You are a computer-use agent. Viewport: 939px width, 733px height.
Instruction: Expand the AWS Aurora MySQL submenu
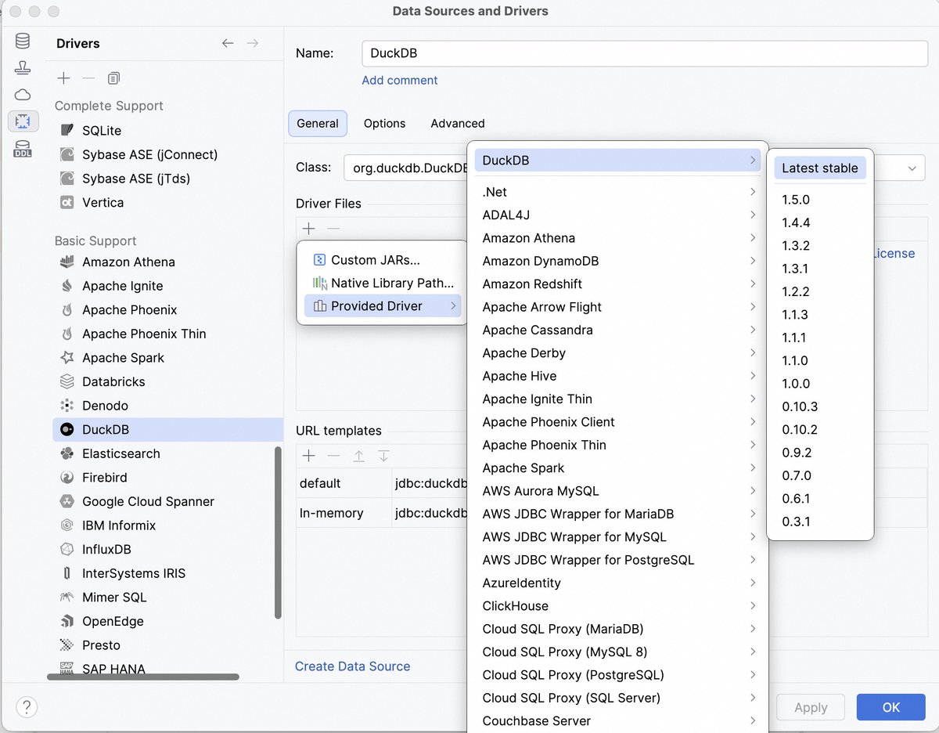tap(618, 491)
